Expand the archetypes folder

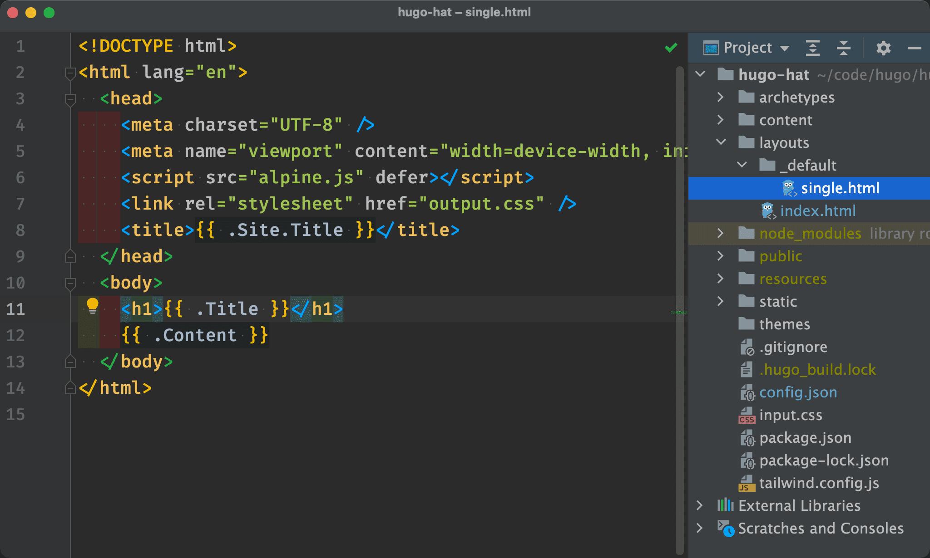tap(720, 97)
